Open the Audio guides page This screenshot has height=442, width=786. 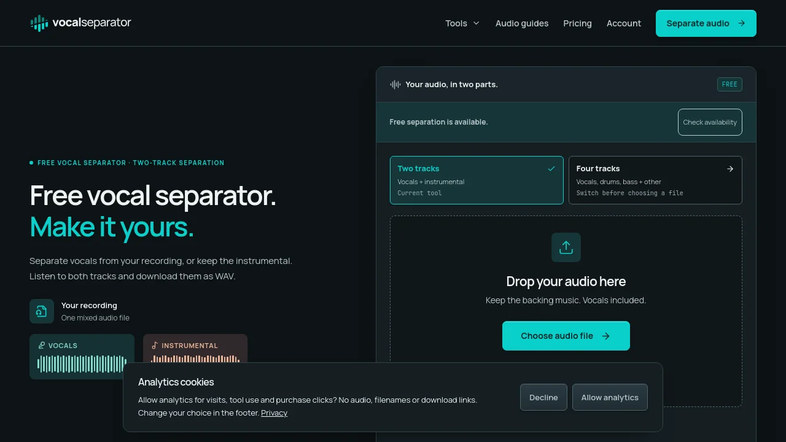click(522, 23)
